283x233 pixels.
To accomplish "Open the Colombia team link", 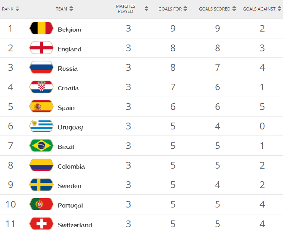I will pos(71,167).
